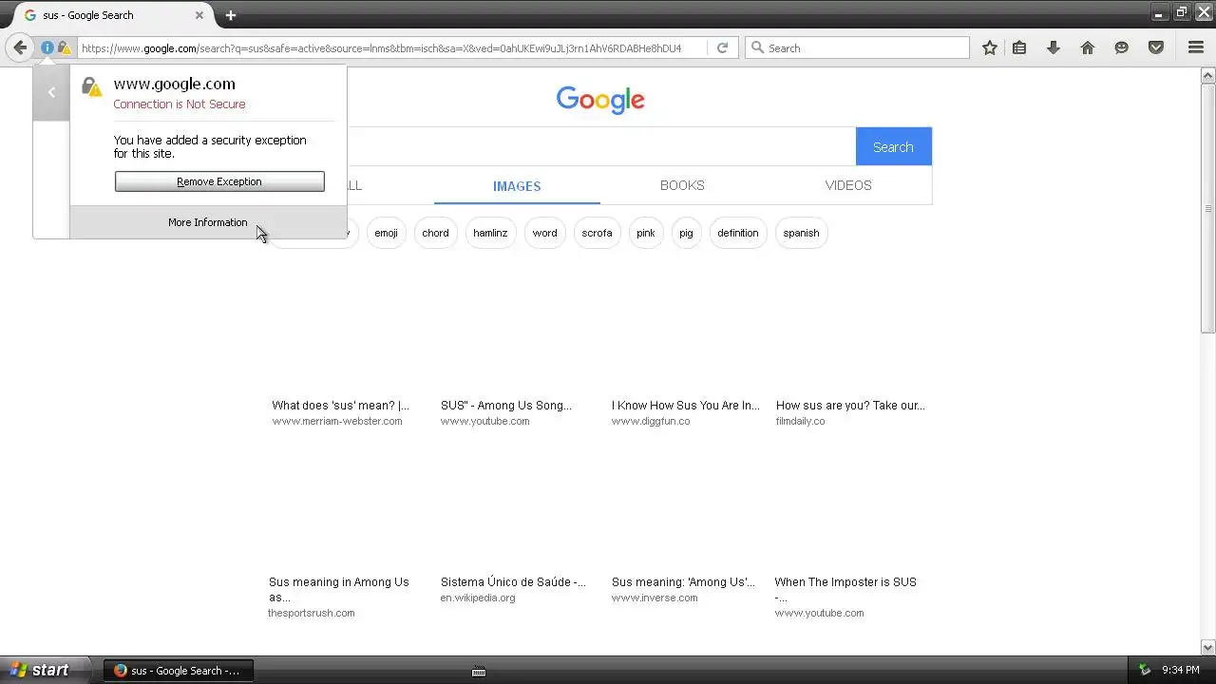The height and width of the screenshot is (684, 1216).
Task: Open the Downloads arrow icon
Action: click(x=1054, y=47)
